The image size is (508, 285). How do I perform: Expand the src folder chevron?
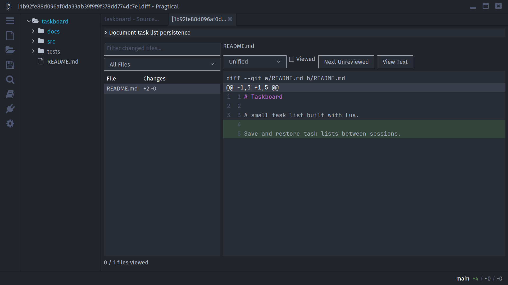pos(33,41)
